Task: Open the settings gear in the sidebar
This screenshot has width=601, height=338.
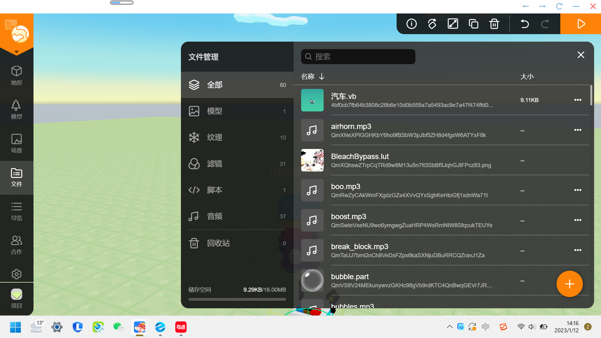Action: click(x=17, y=274)
